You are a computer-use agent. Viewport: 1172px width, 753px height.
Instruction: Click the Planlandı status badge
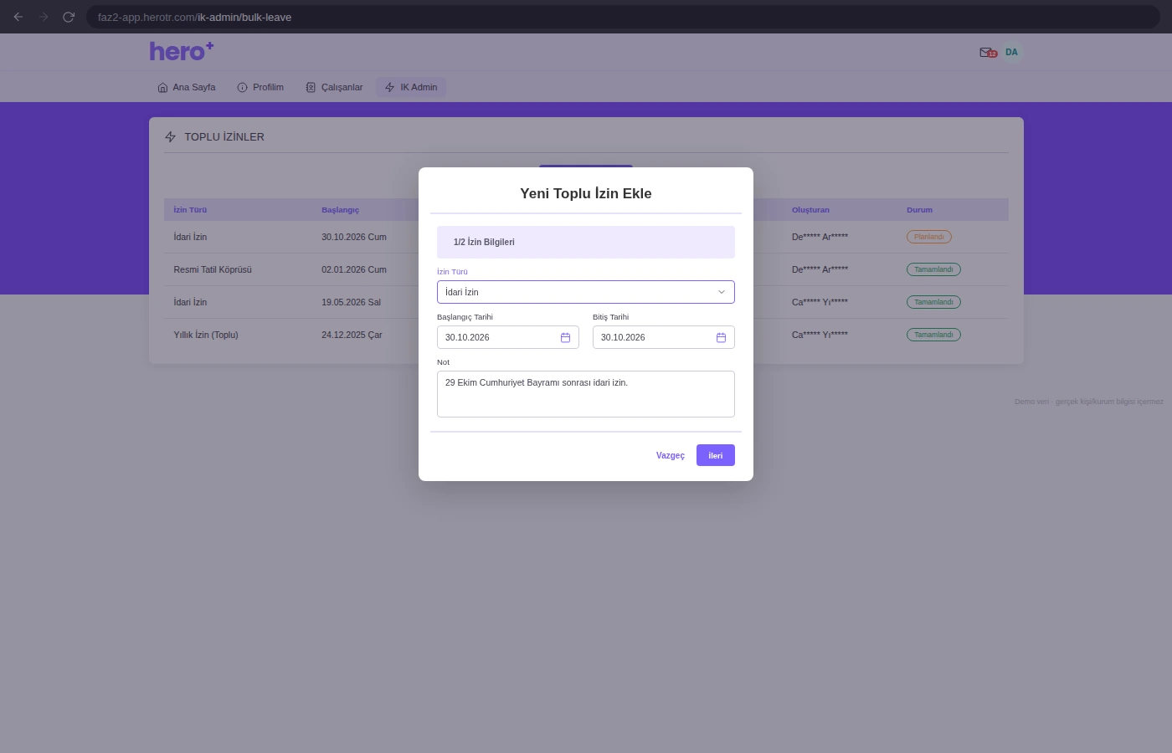[x=929, y=237]
